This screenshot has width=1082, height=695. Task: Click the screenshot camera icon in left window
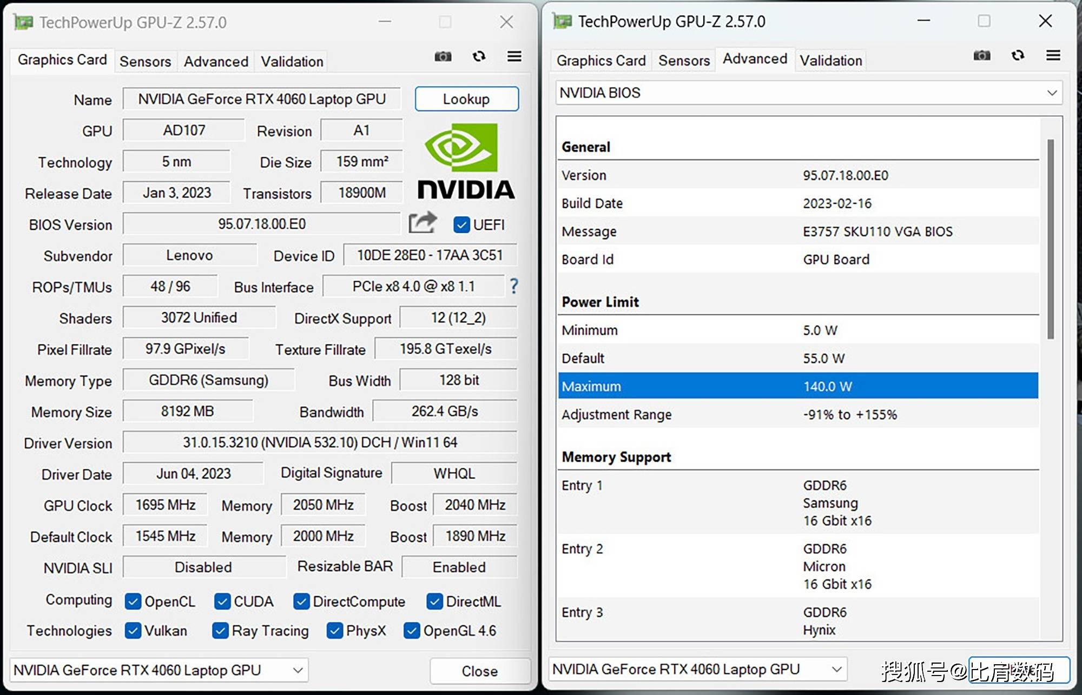(x=443, y=56)
